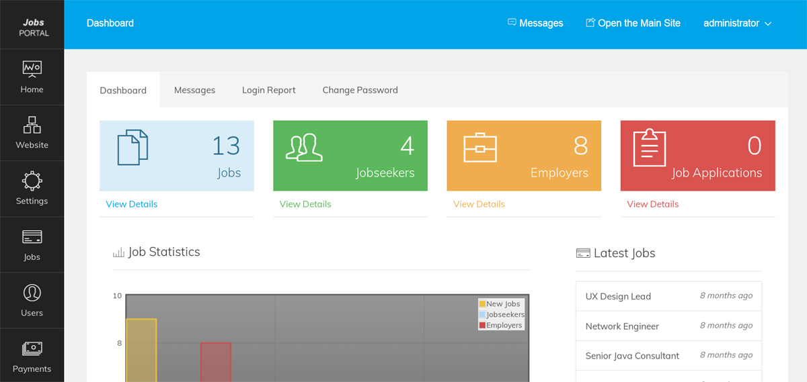Screen dimensions: 807x382
Task: Click the 8 Employers count
Action: click(x=580, y=146)
